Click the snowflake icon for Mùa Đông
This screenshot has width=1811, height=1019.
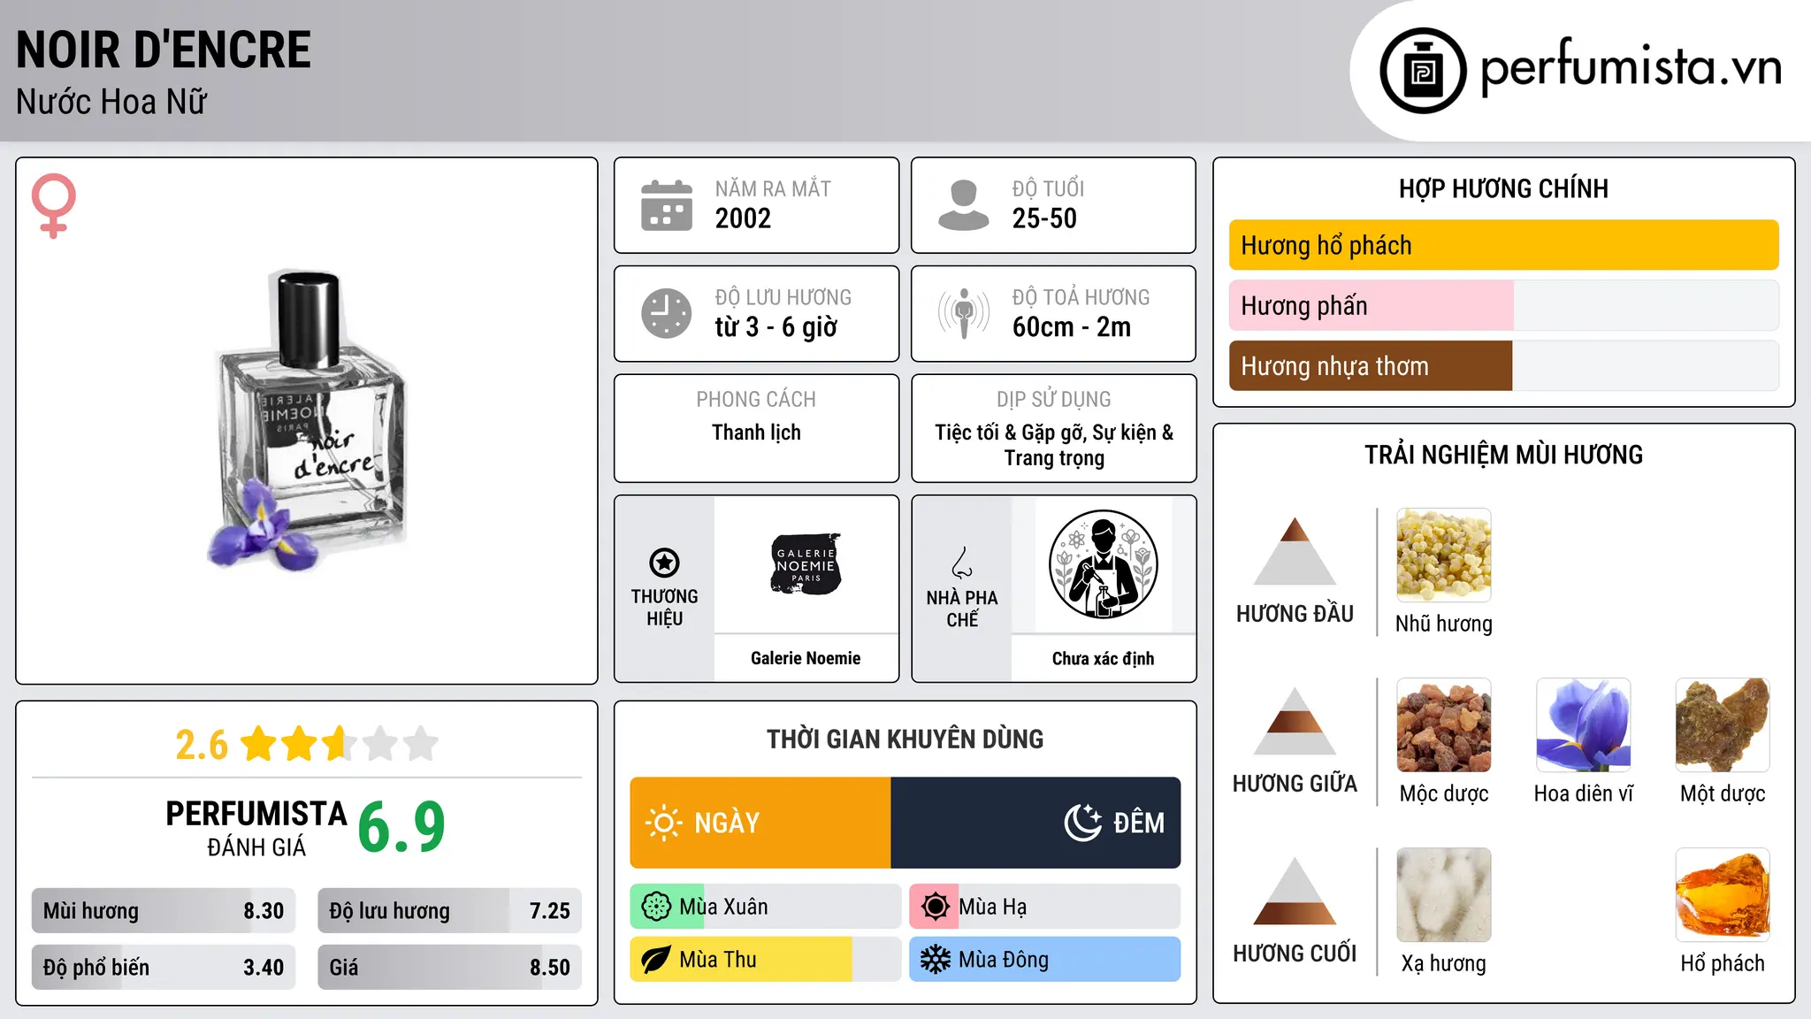[935, 960]
